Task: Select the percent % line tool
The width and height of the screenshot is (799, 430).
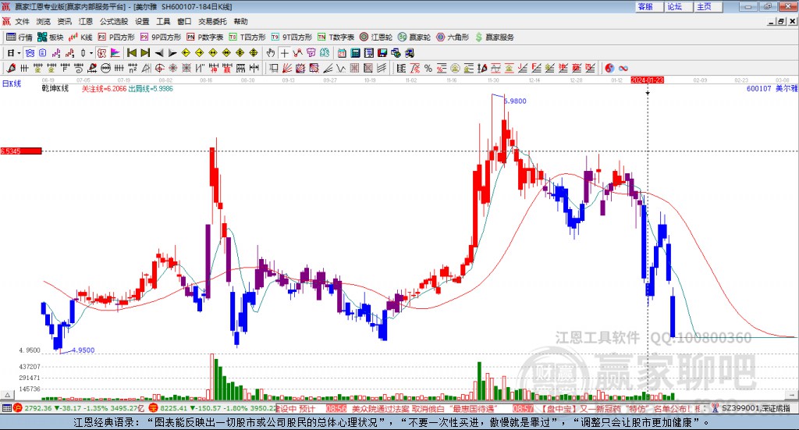Action: [428, 68]
